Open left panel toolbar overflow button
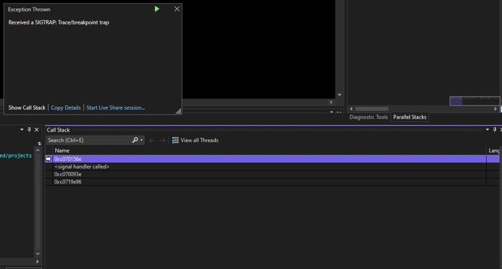 tap(39, 143)
